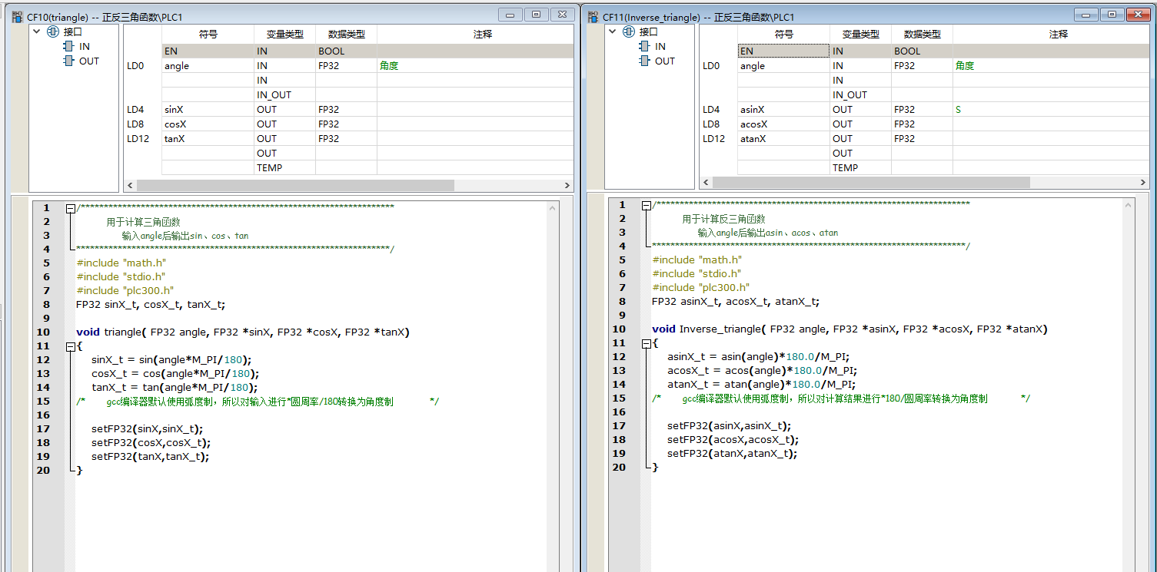Click the S comment cell in CF11 asinX row
Image resolution: width=1157 pixels, height=572 pixels.
tap(1051, 110)
